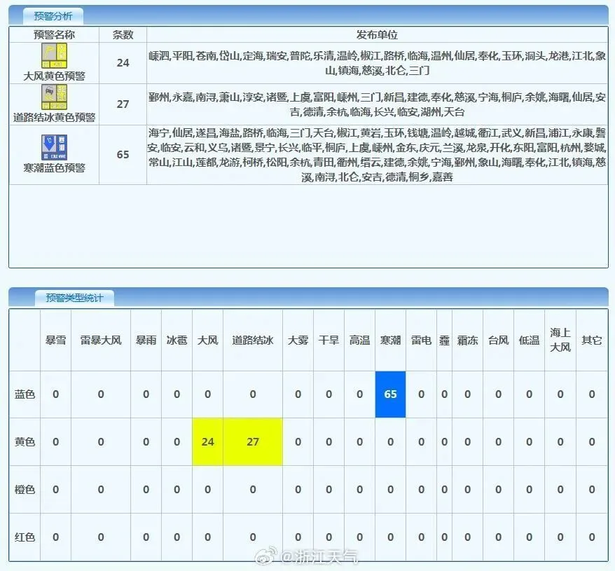Click the 道路结冰黄色预警 road icing icon
The height and width of the screenshot is (571, 615).
point(54,97)
